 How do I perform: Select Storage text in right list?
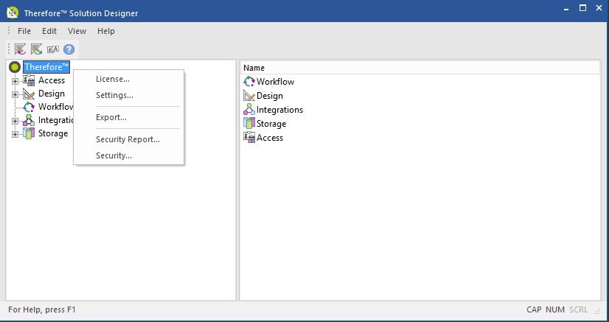pos(271,123)
